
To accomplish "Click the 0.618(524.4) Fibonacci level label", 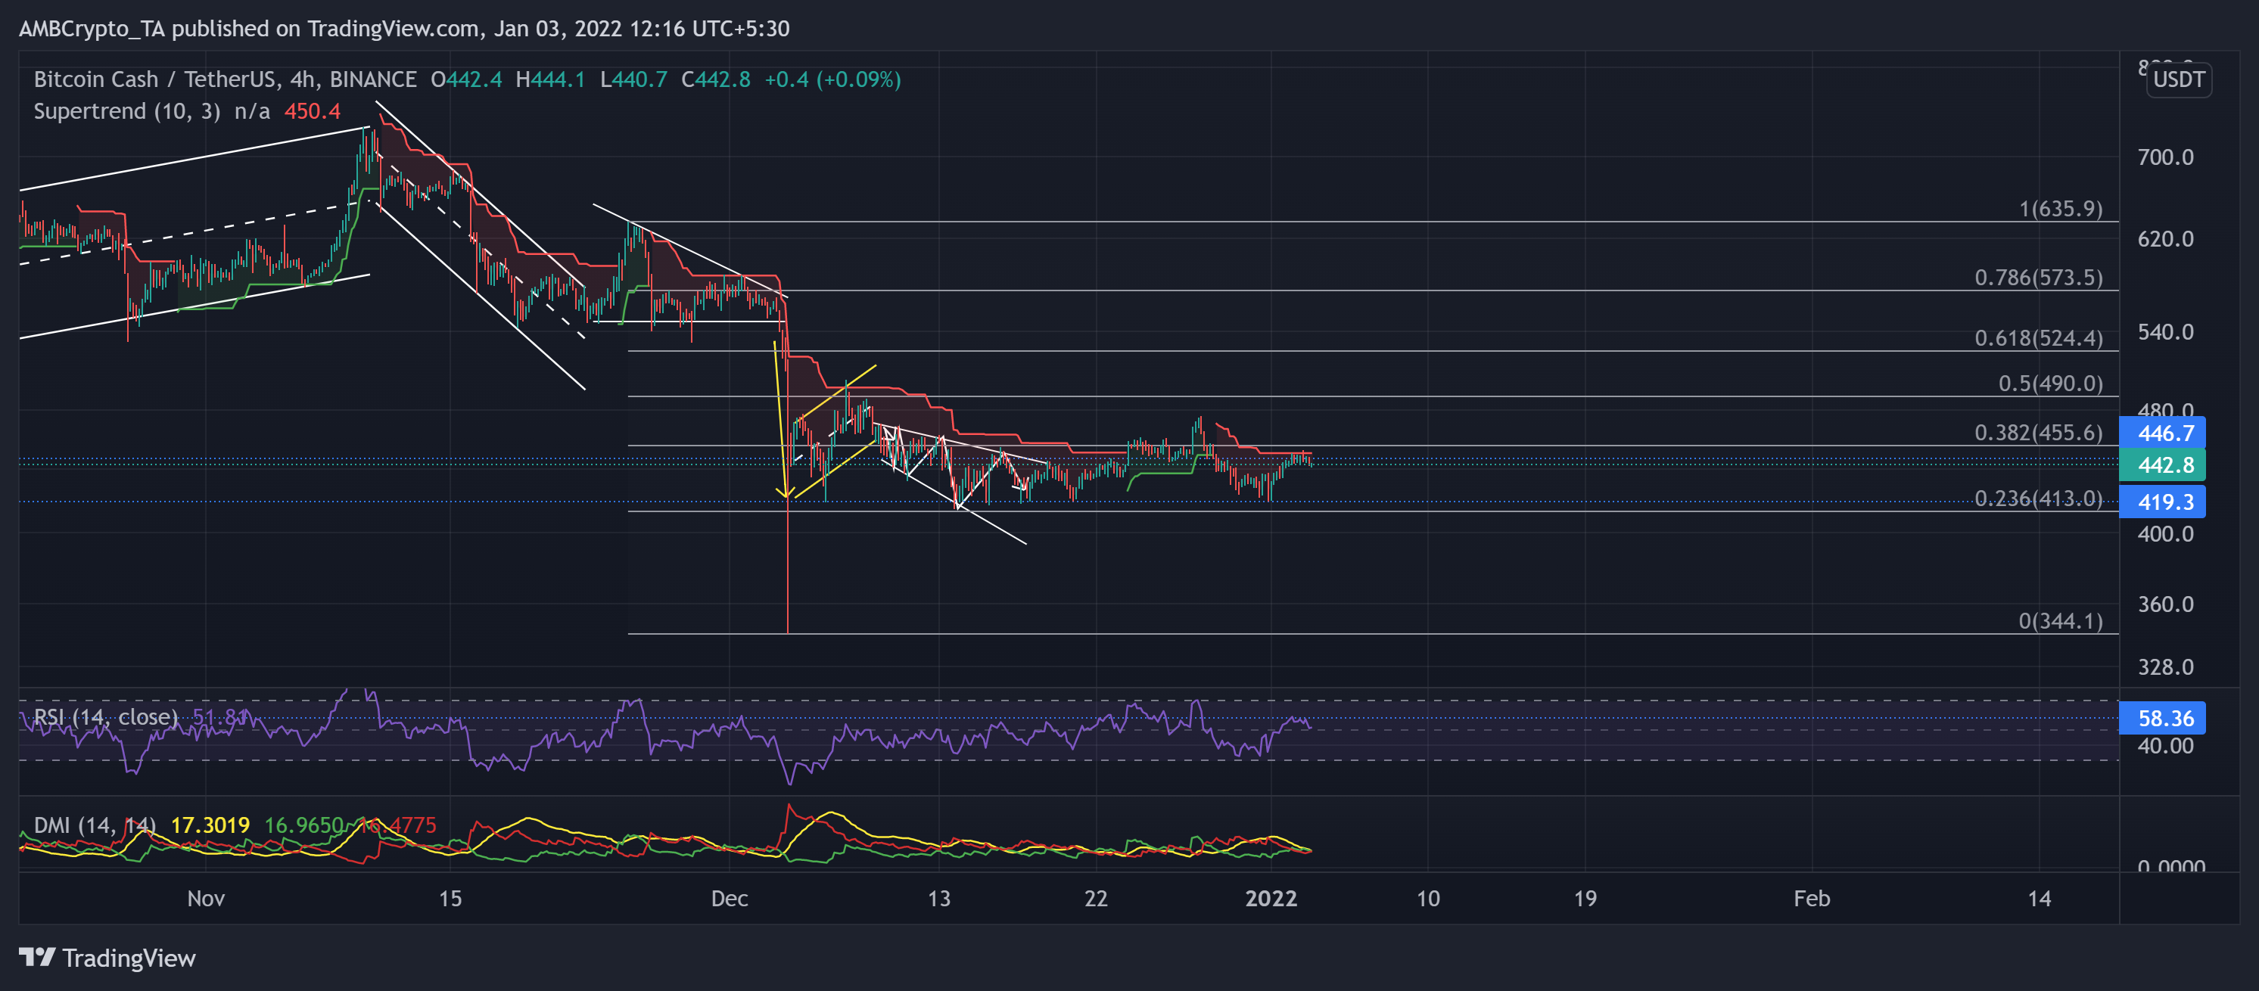I will click(x=2038, y=338).
